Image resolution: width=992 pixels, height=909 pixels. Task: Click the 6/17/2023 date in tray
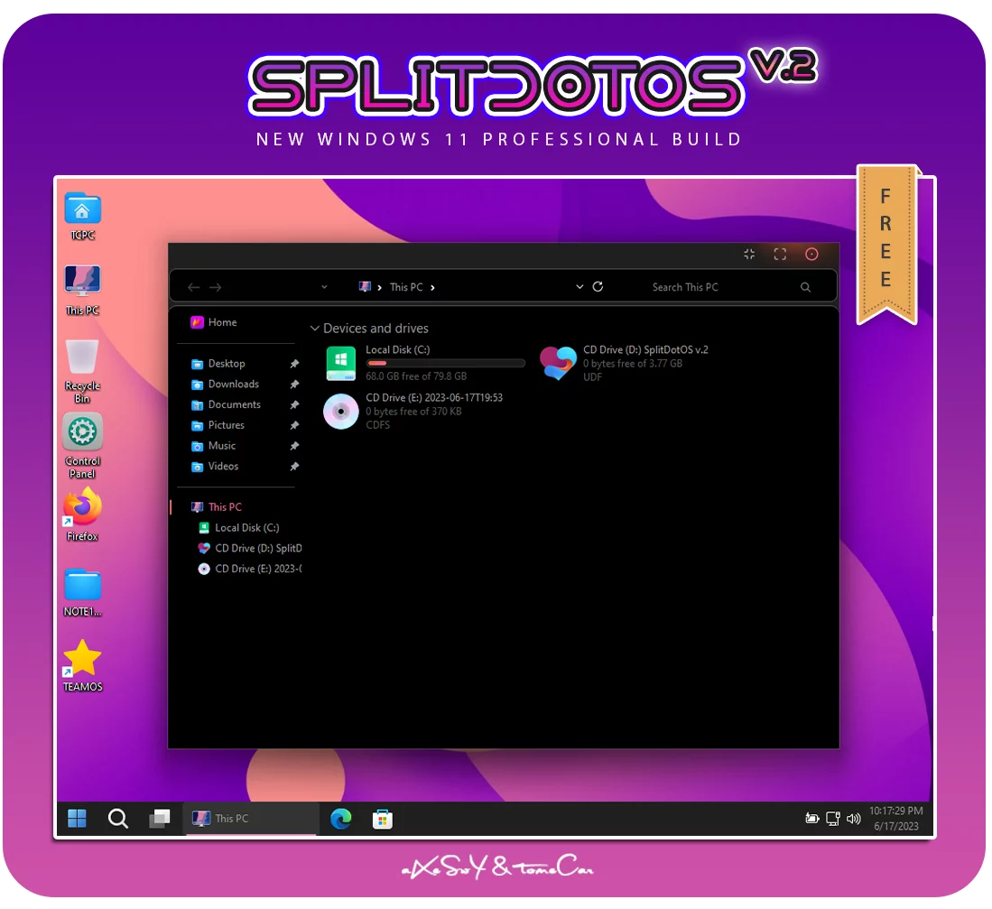[895, 826]
